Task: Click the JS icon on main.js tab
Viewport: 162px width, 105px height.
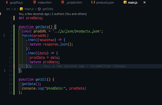Action: [125, 2]
